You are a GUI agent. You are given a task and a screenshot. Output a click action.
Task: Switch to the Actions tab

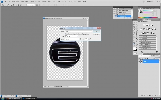pos(122,9)
